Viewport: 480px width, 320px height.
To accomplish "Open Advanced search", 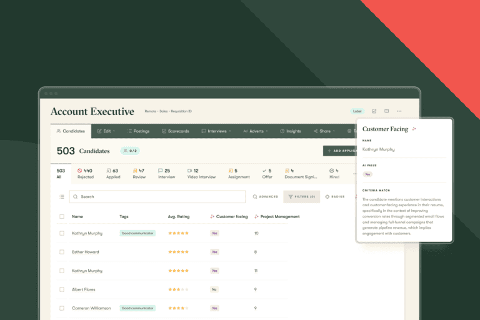I will coord(266,197).
